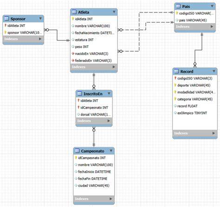This screenshot has width=220, height=207.
Task: Click the diamond icon of pais VARCHAR(45)
Action: click(177, 20)
